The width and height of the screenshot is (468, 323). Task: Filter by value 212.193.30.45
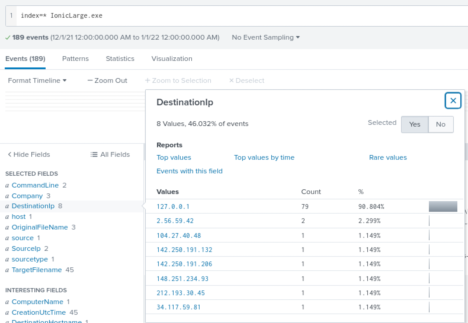[x=181, y=293]
